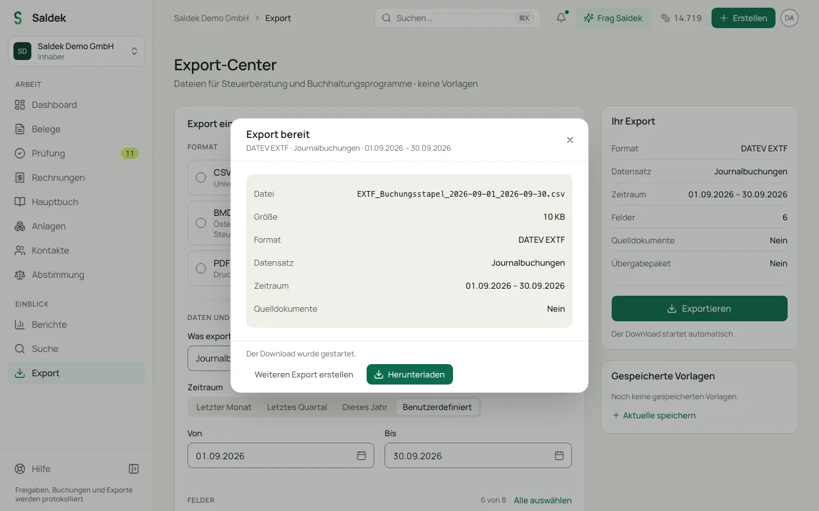Switch period to Letzter Monat
Screen dimensions: 819x511
pyautogui.click(x=224, y=407)
